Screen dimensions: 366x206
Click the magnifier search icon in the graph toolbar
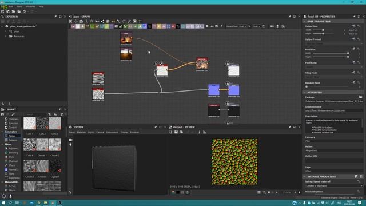tap(91, 21)
